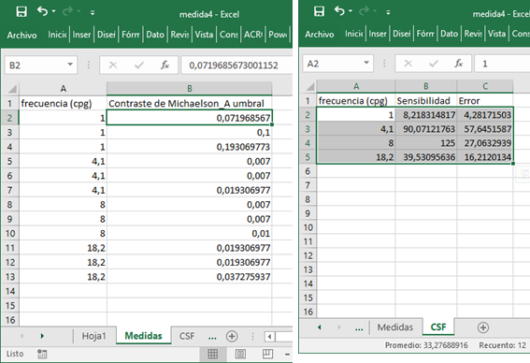Click Insert Function fx icon in right window
This screenshot has width=530, height=363.
pos(459,64)
